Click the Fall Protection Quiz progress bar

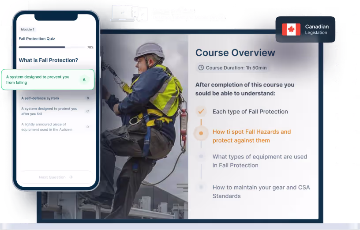[x=52, y=47]
